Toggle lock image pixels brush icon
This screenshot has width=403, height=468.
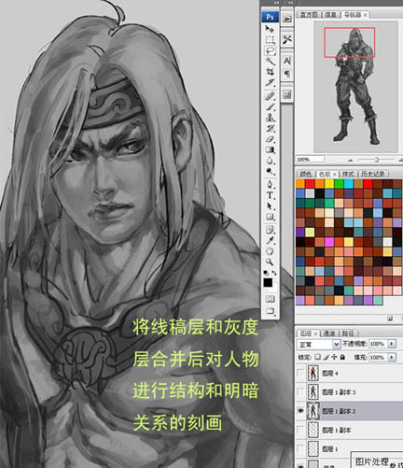pos(327,357)
